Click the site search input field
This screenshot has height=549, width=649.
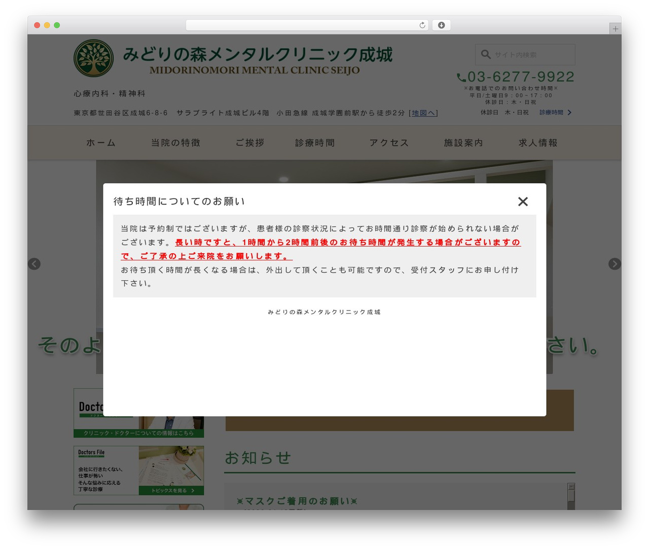525,54
